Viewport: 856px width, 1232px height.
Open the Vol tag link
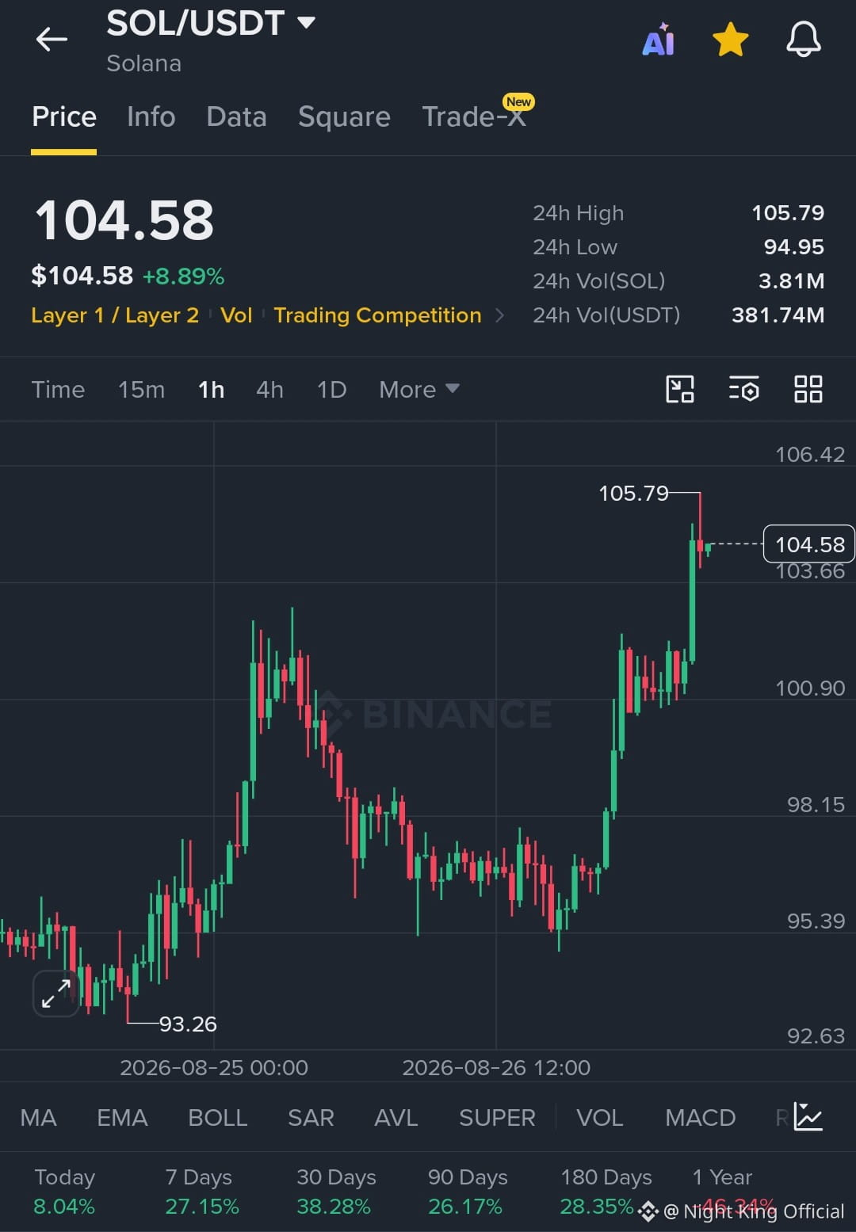pyautogui.click(x=236, y=315)
